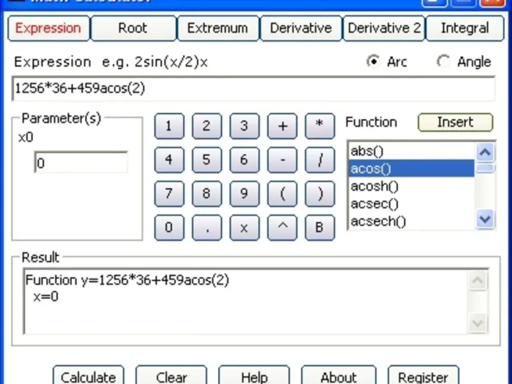Viewport: 512px width, 384px height.
Task: Insert variable x from keypad
Action: pyautogui.click(x=244, y=228)
